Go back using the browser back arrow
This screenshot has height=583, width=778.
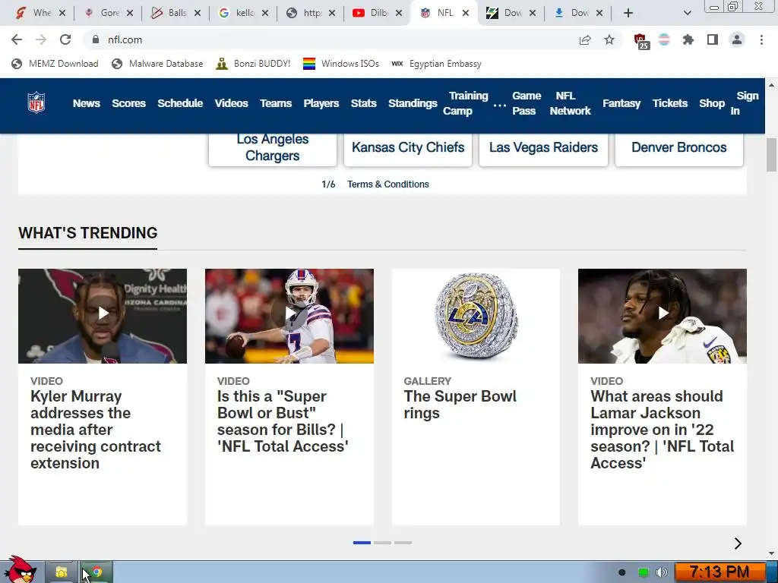click(17, 39)
